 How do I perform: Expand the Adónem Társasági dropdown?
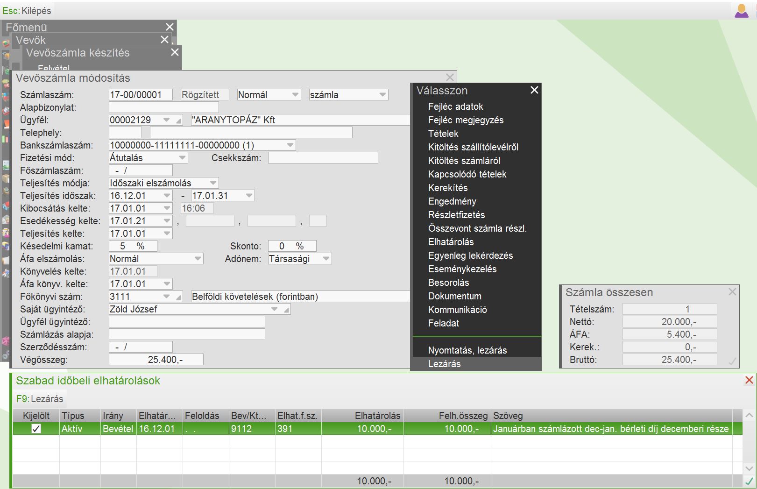click(326, 259)
